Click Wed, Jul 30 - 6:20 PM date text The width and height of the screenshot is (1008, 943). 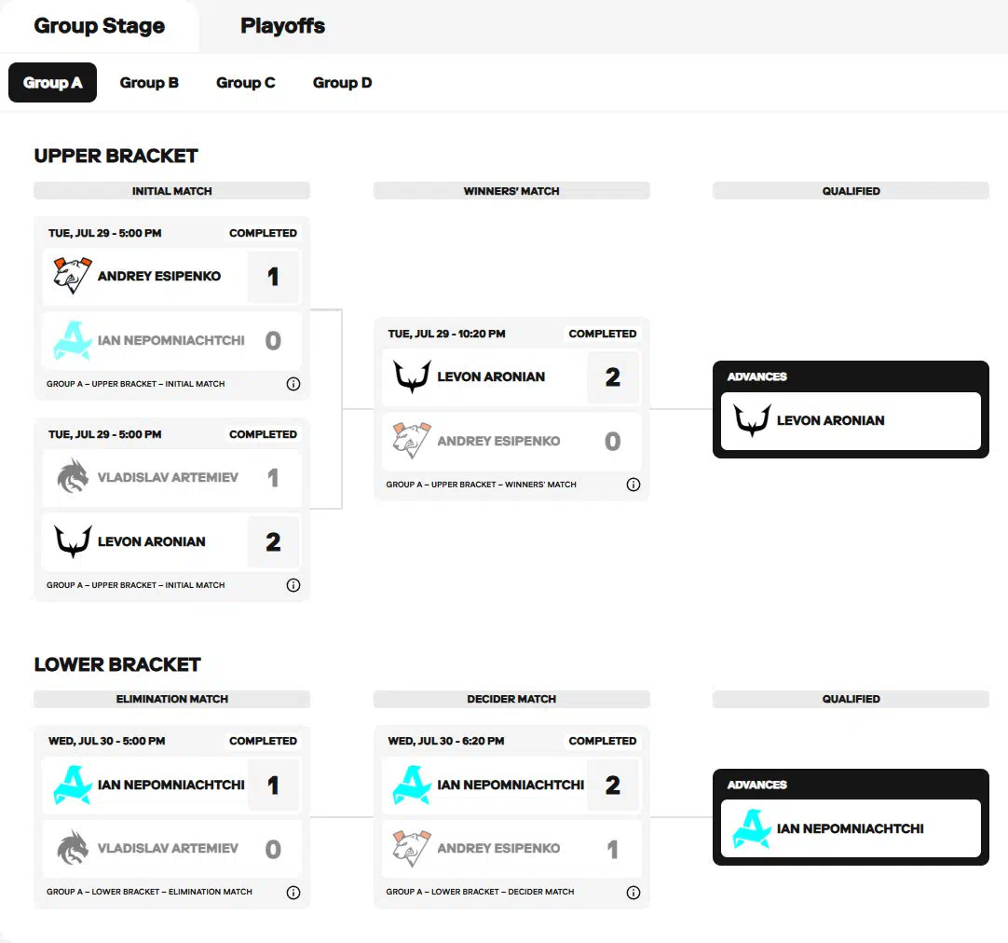445,741
